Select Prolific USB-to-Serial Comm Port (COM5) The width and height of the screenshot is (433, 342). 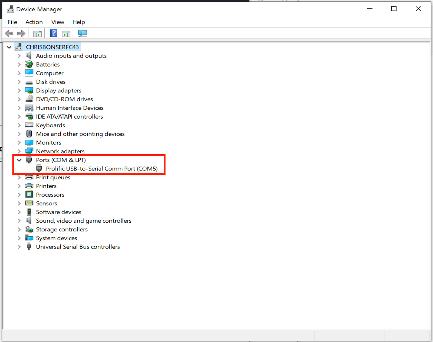coord(101,169)
